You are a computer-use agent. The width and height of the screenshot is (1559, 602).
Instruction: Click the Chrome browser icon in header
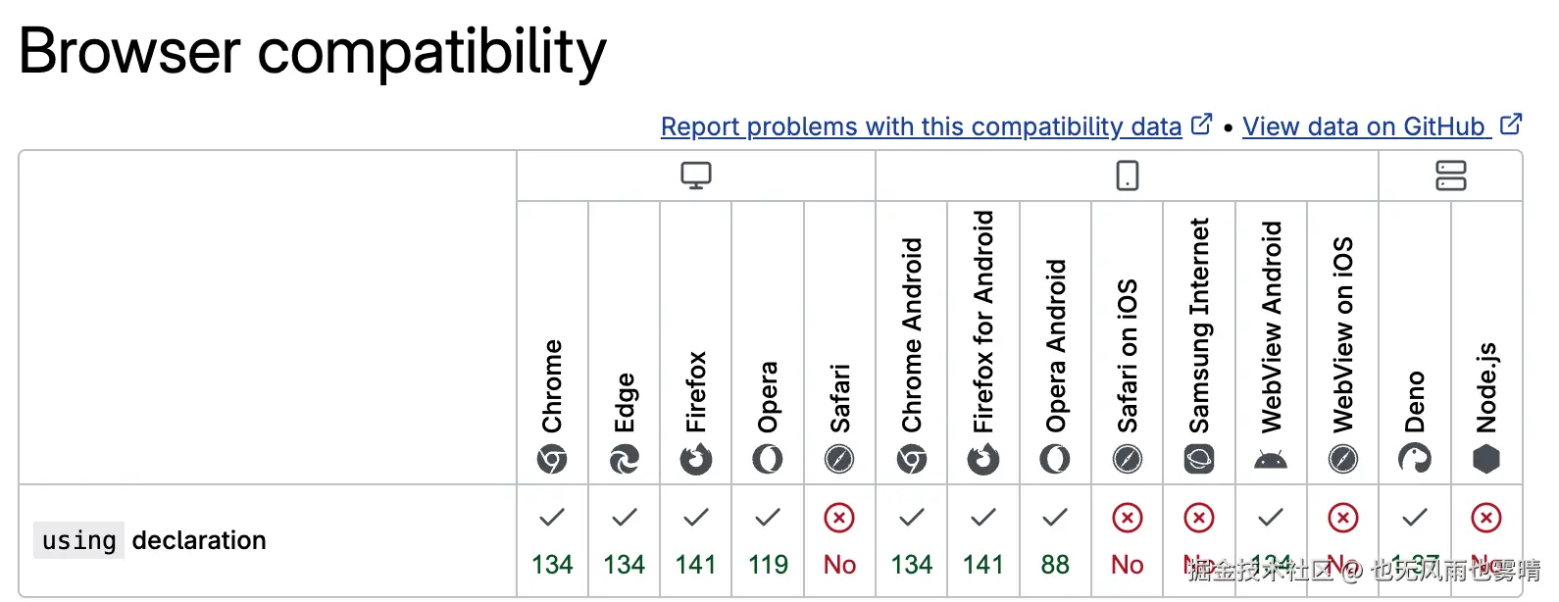[552, 459]
